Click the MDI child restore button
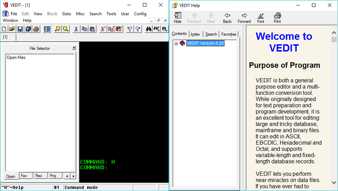Viewport: 338px width, 191px height. [x=158, y=21]
